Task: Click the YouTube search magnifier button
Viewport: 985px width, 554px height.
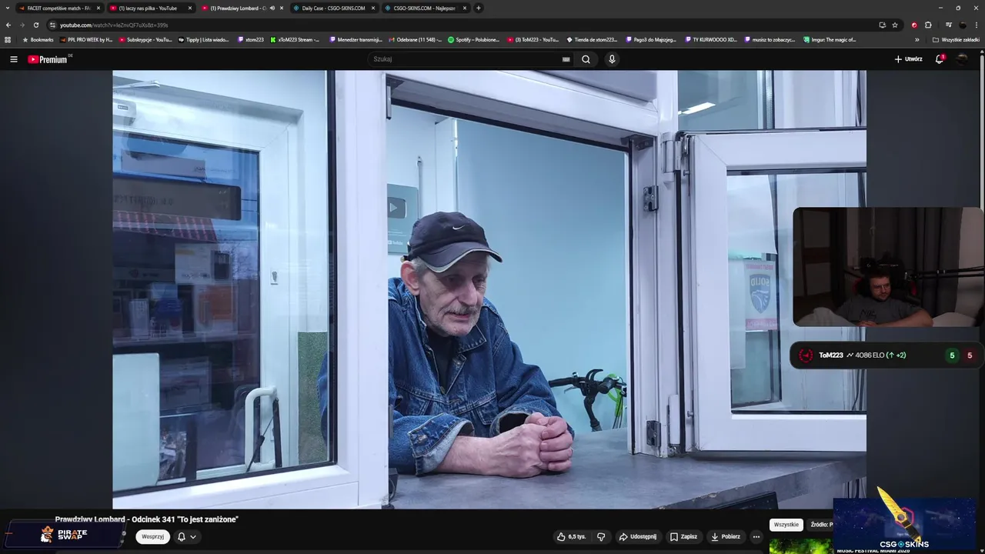Action: (x=586, y=59)
